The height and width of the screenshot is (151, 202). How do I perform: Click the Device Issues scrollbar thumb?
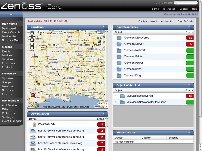[106, 122]
